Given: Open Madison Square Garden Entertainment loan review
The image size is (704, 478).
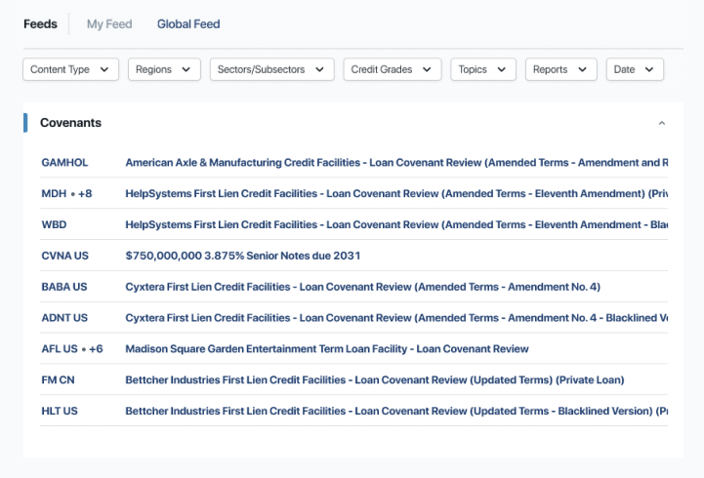Looking at the screenshot, I should (x=326, y=348).
